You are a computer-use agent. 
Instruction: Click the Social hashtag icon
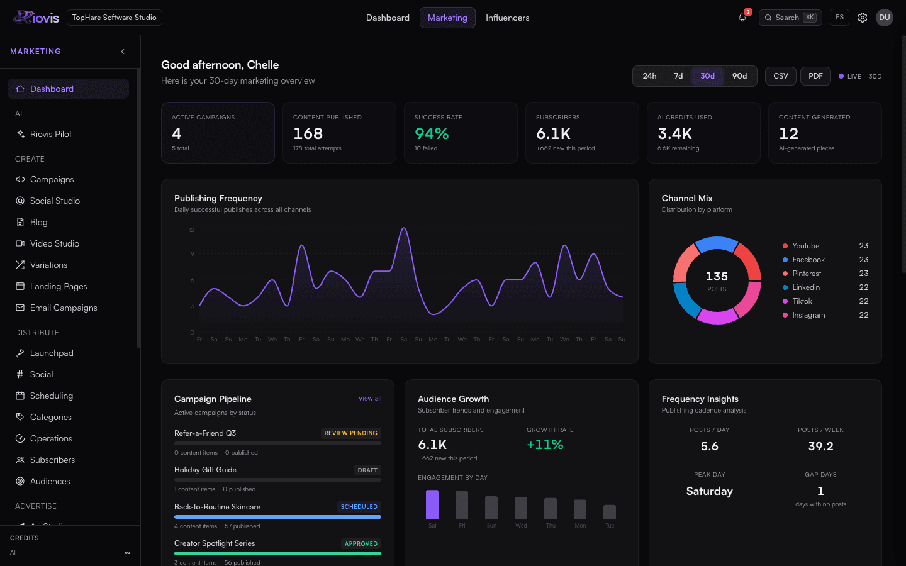tap(20, 374)
